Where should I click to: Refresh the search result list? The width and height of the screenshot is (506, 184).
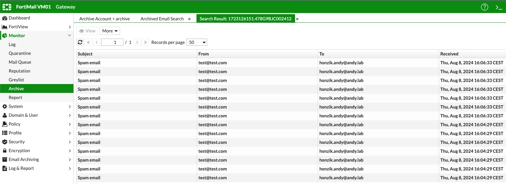80,42
